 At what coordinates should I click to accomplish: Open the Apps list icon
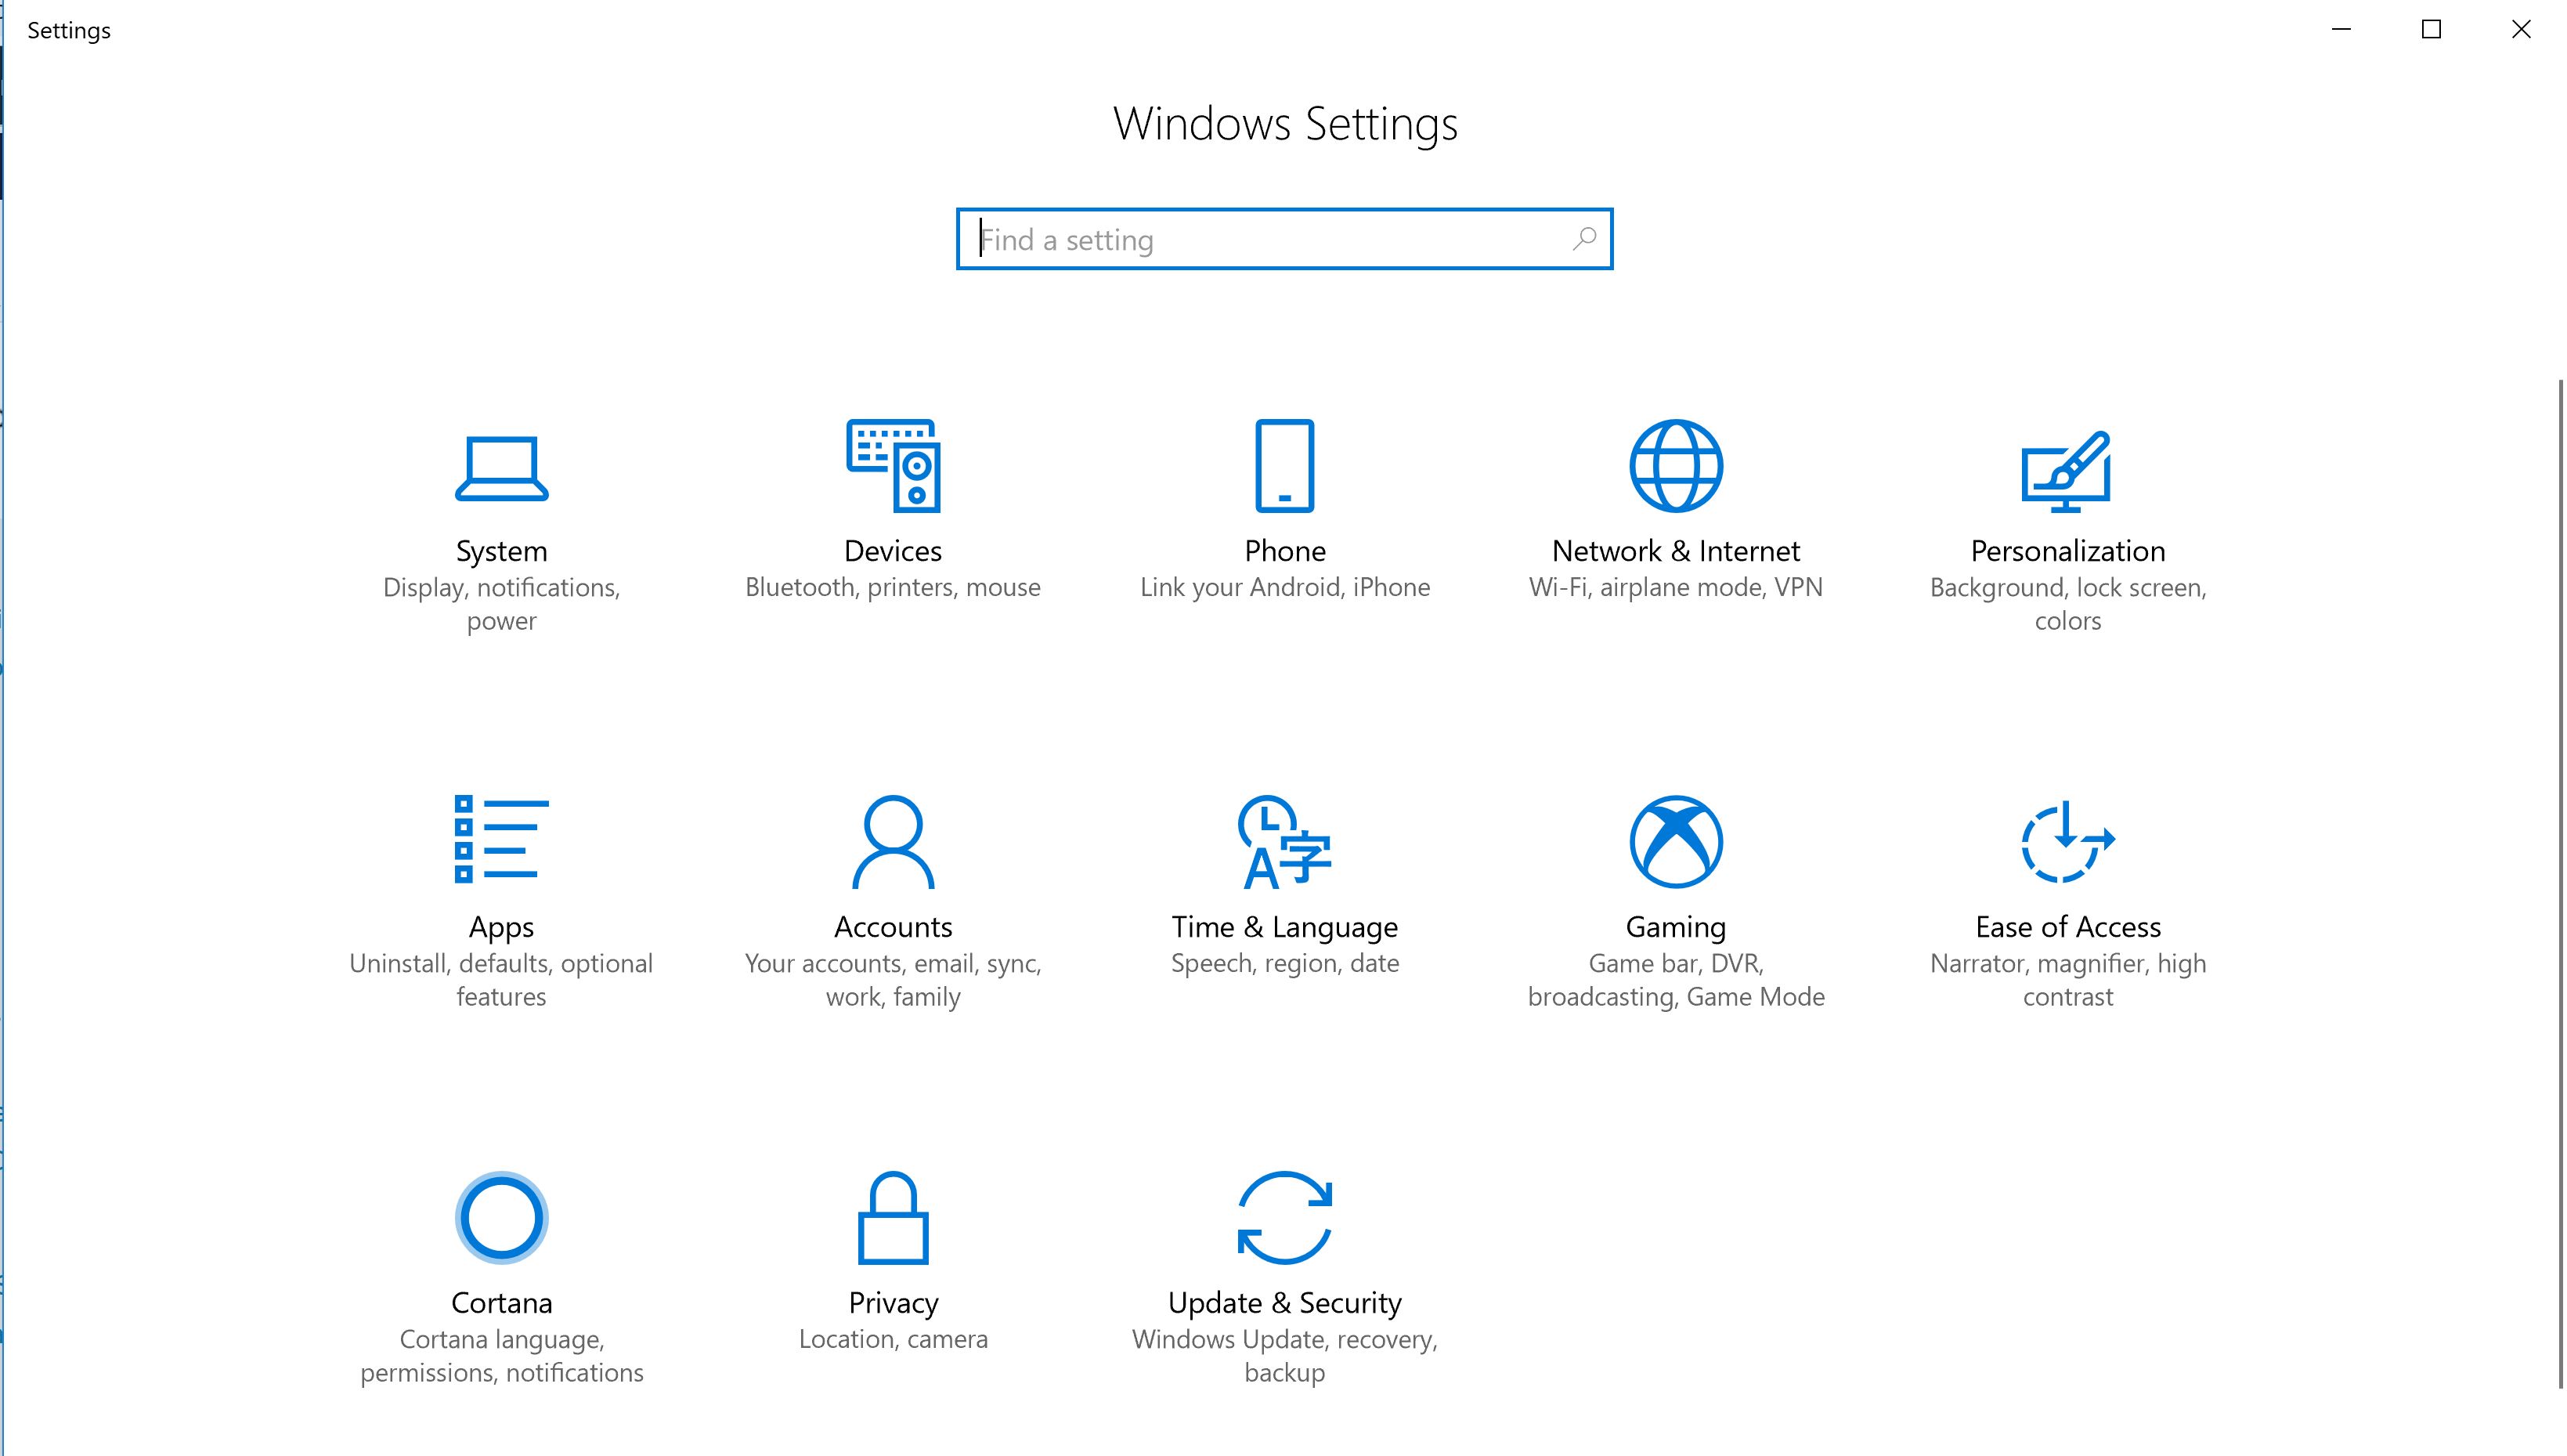coord(501,840)
